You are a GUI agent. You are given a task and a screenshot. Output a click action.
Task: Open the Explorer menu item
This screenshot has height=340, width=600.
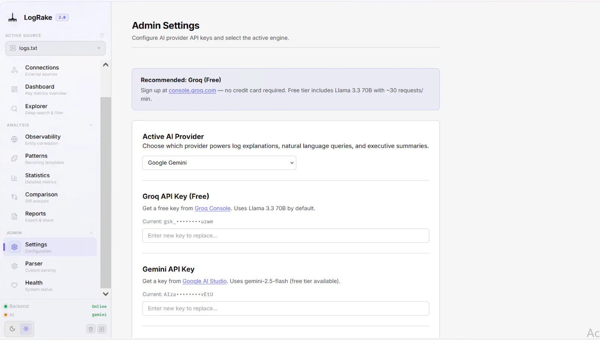point(50,109)
